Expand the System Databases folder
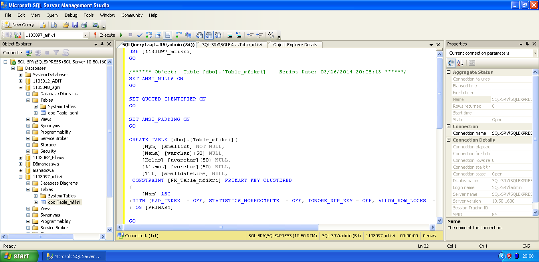539x262 pixels. (21, 75)
